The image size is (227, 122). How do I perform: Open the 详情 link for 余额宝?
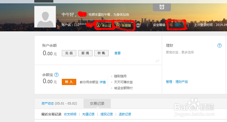[x=103, y=82]
